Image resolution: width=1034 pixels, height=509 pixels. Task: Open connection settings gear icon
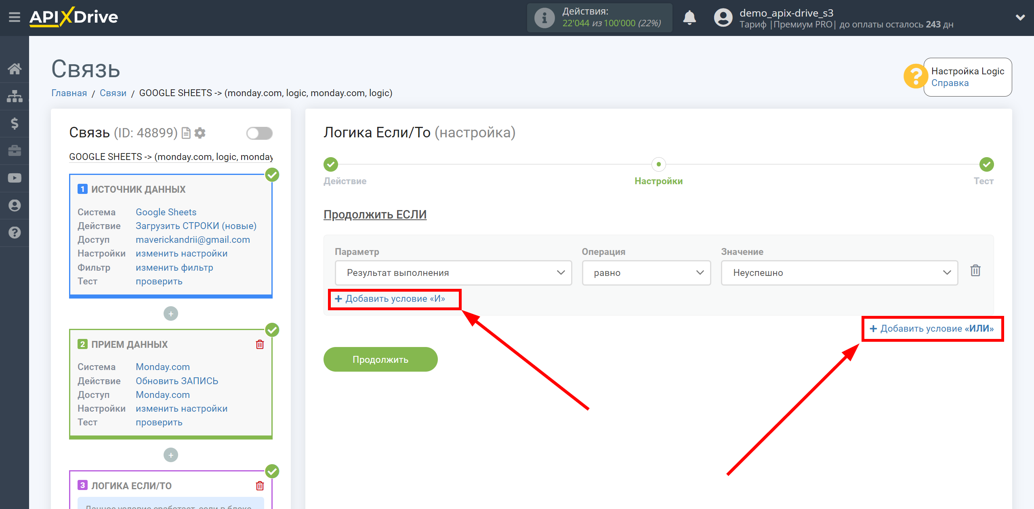coord(200,133)
